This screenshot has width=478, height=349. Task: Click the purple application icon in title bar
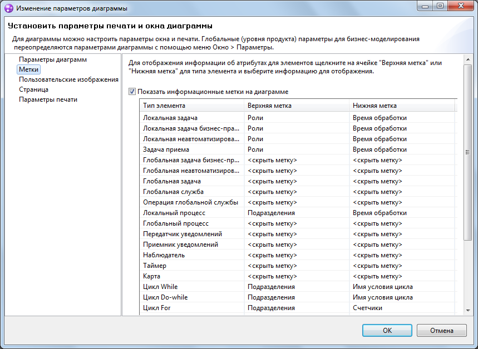[9, 8]
